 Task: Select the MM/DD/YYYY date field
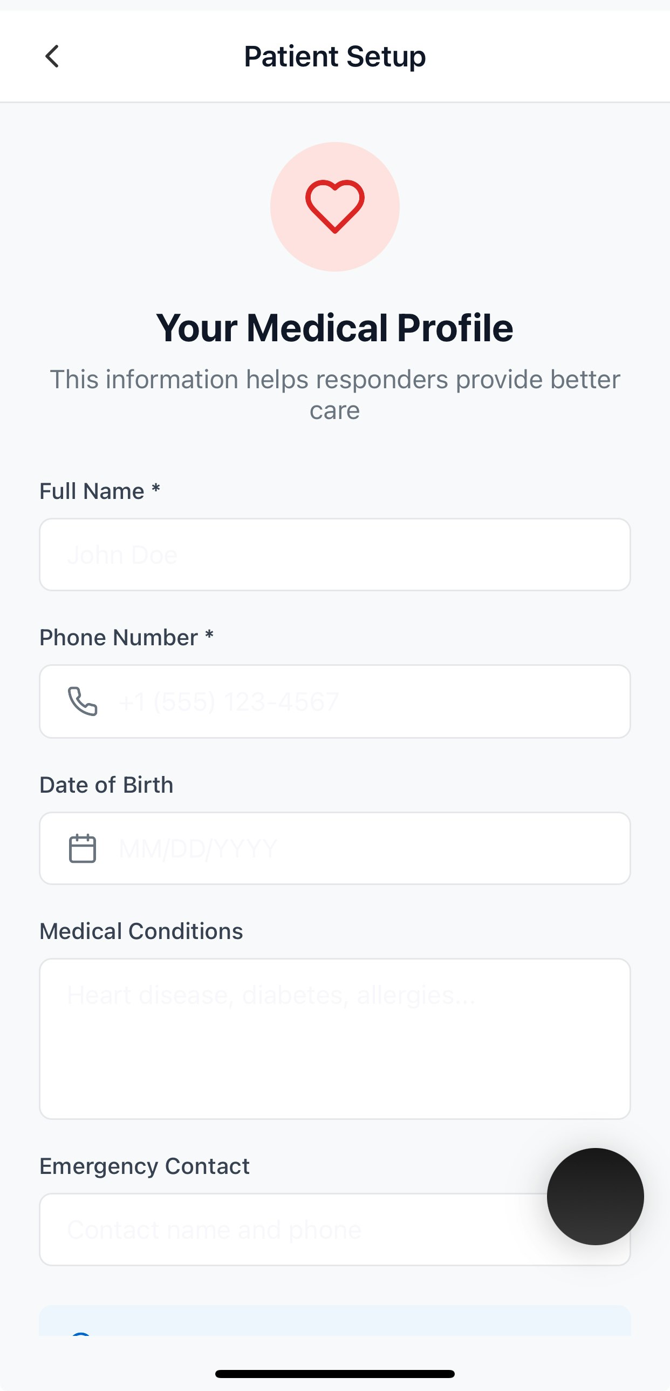tap(335, 848)
